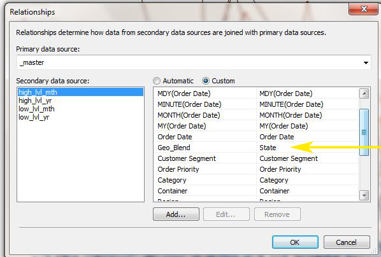Image resolution: width=381 pixels, height=257 pixels.
Task: Select left MONTH(Order Date) field
Action: pos(189,115)
